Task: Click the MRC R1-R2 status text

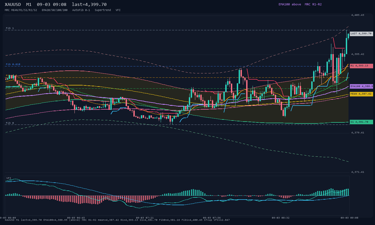Action: tap(313, 4)
